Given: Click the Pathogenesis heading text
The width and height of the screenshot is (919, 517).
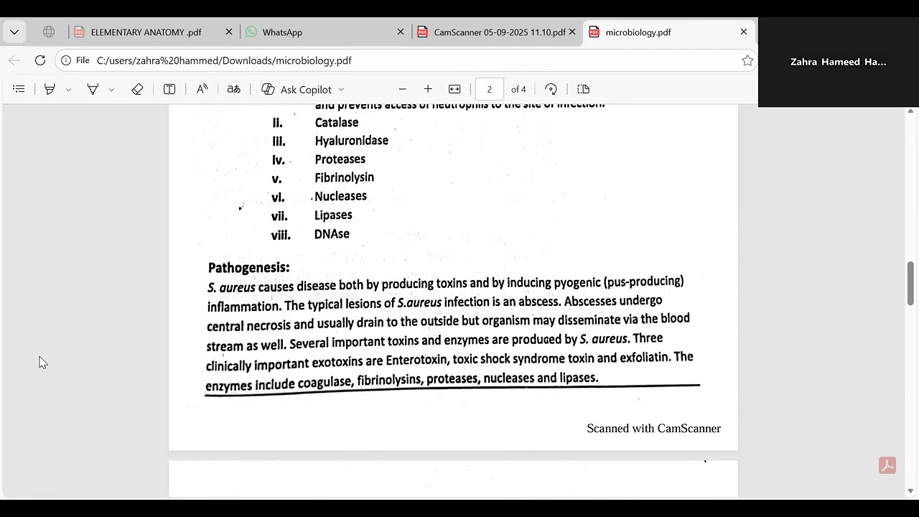Looking at the screenshot, I should pos(248,267).
